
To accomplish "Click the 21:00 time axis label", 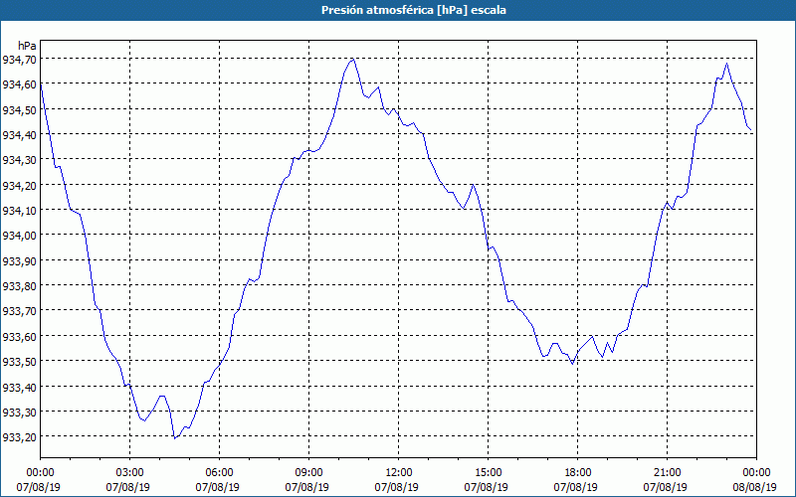I will pos(667,473).
